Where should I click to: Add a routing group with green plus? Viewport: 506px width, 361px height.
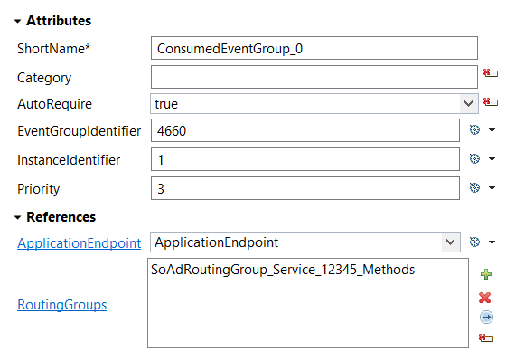point(486,274)
